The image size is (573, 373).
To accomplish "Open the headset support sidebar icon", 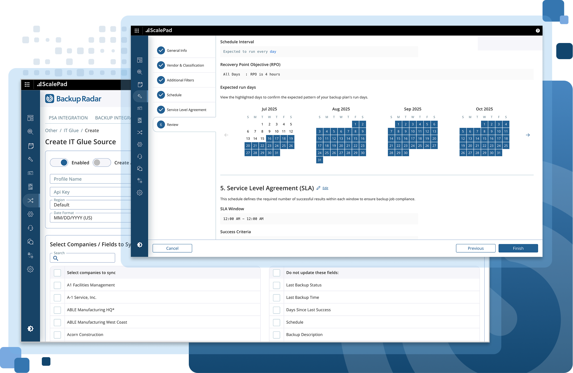I will pos(140,156).
